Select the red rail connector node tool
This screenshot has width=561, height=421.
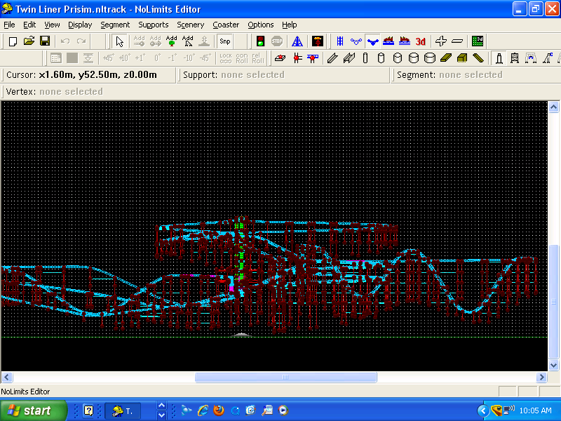click(297, 58)
